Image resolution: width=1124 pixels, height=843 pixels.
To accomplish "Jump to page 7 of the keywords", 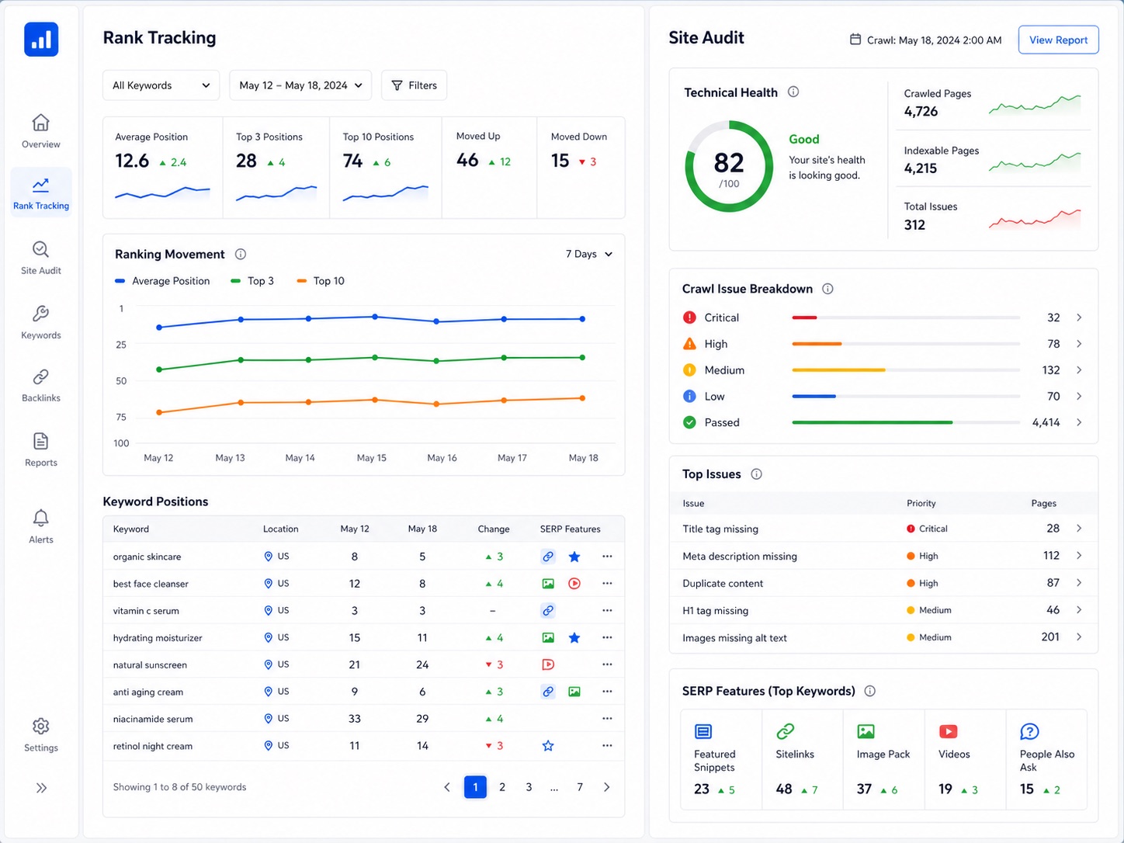I will click(x=580, y=787).
